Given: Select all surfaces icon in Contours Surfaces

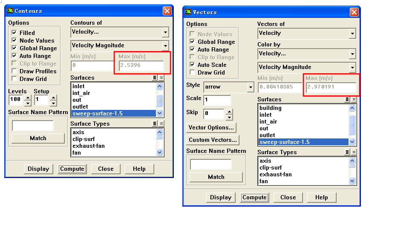Looking at the screenshot, I should point(155,78).
